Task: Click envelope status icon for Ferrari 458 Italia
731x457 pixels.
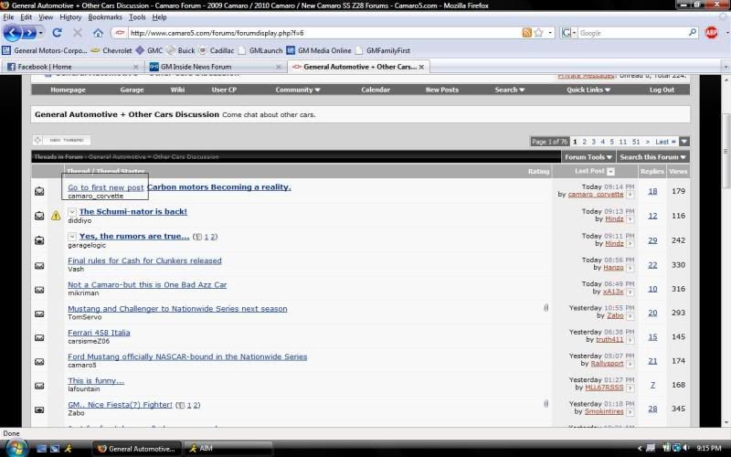Action: [39, 338]
